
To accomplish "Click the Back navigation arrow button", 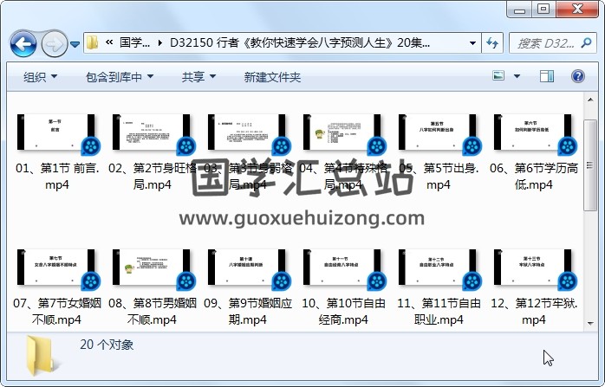I will click(23, 42).
